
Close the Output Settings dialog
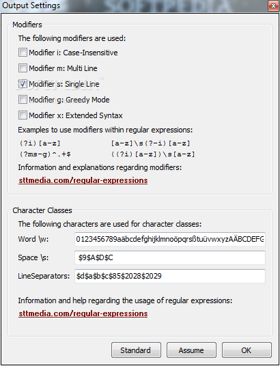pos(273,6)
